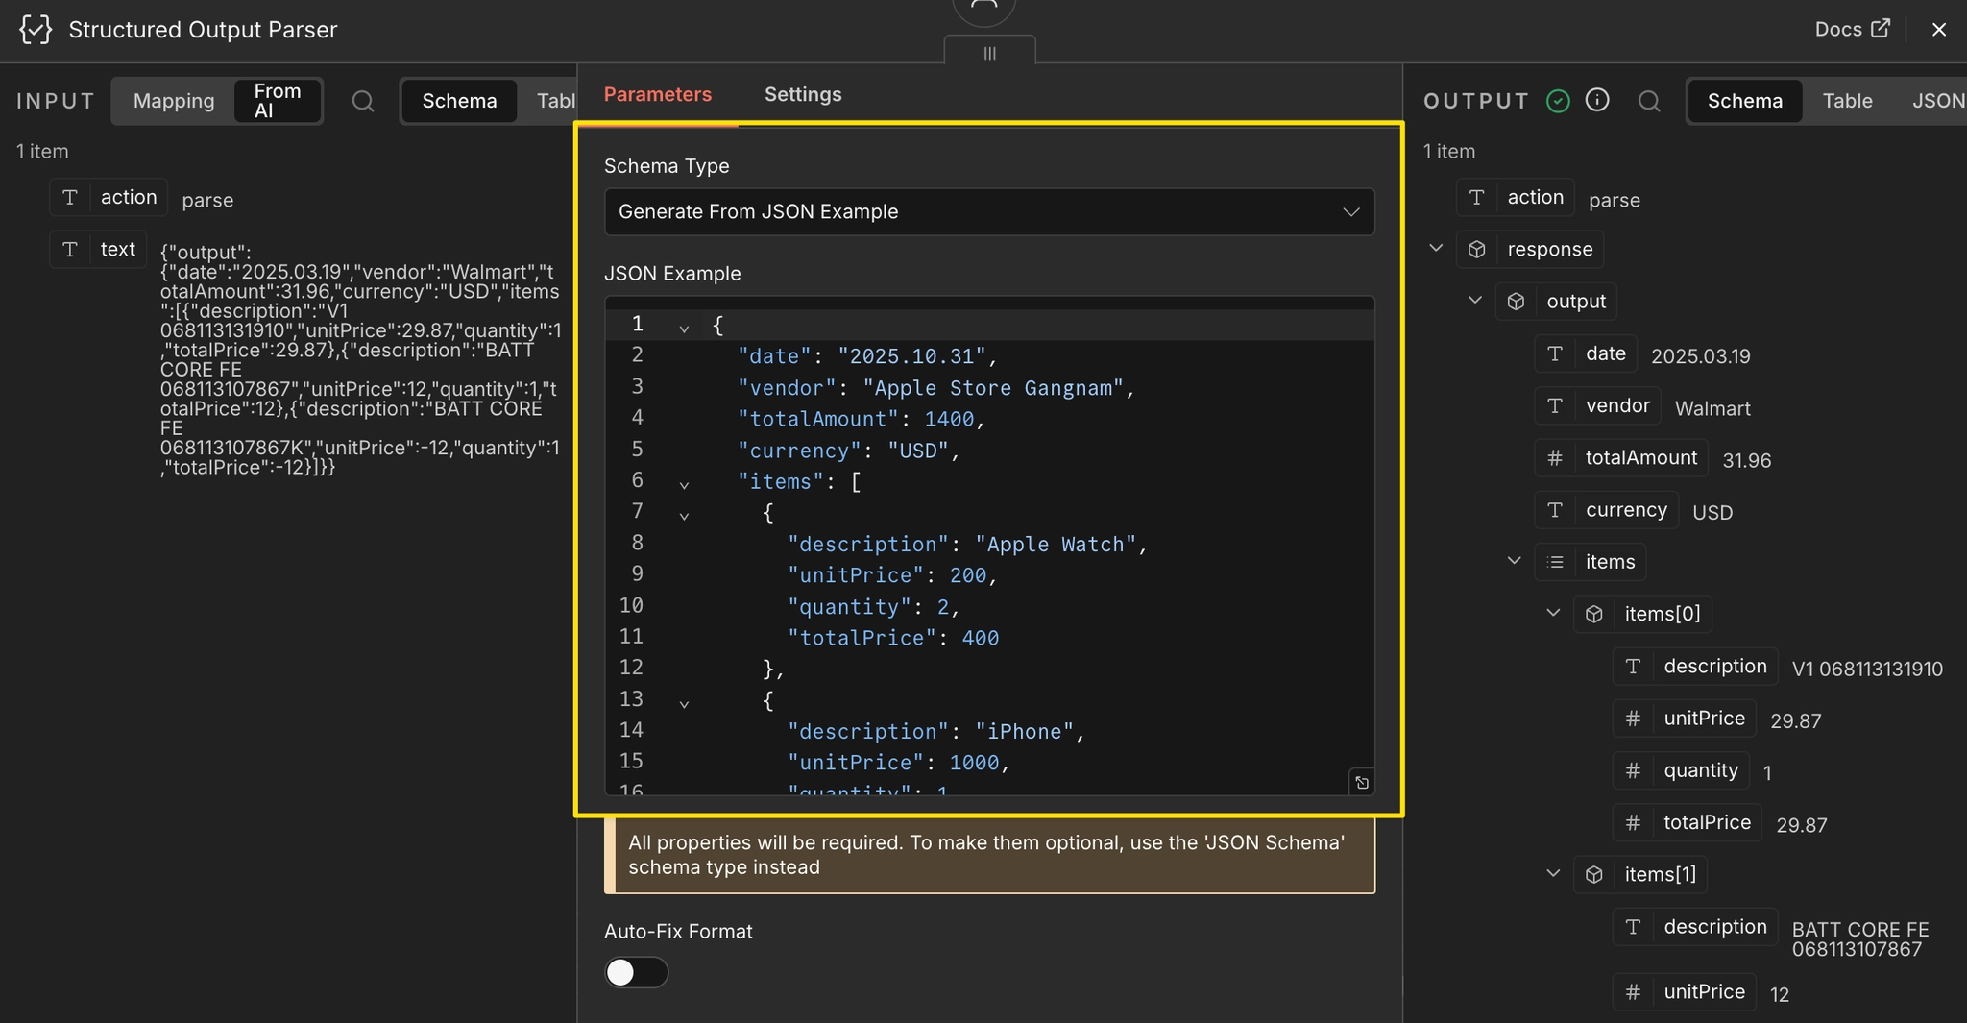Screen dimensions: 1967x1023
Task: Click the expand editor icon in JSON Example
Action: [x=1361, y=783]
